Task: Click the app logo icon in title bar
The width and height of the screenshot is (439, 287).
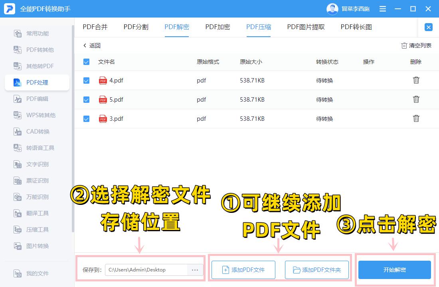Action: 9,9
